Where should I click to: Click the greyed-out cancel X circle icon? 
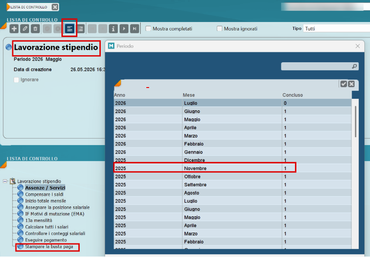[58, 29]
